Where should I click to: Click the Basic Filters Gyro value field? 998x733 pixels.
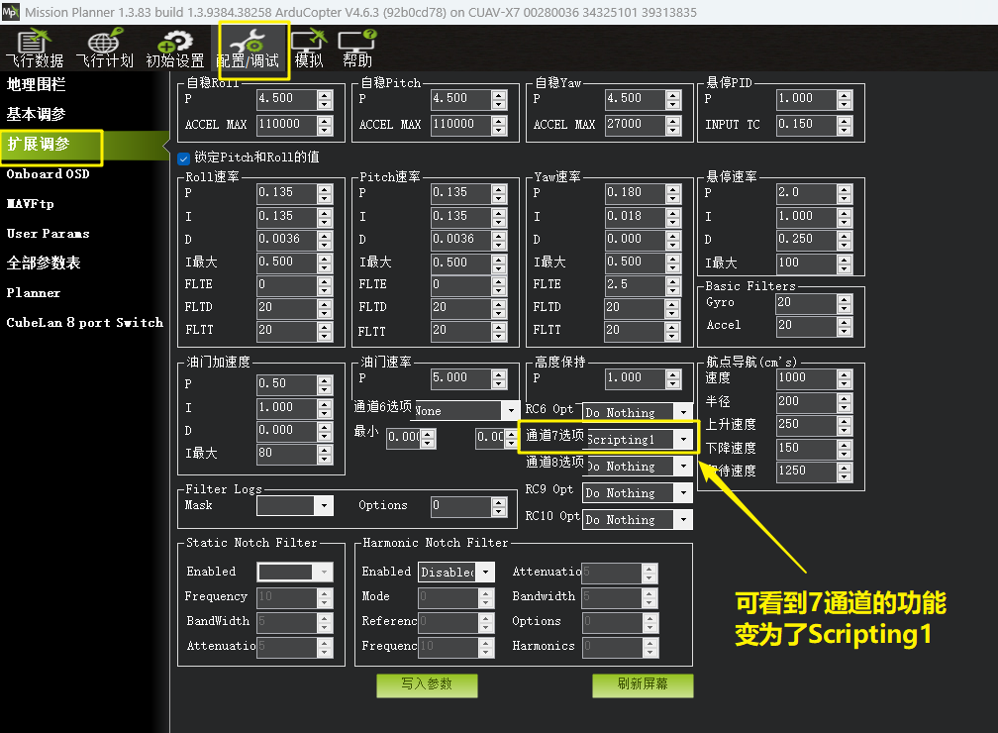click(804, 302)
